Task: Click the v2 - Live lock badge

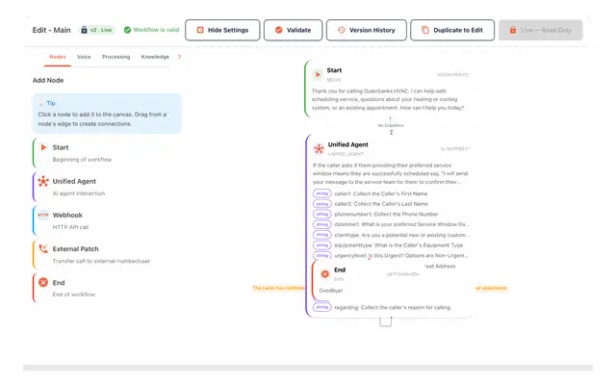Action: click(x=97, y=30)
